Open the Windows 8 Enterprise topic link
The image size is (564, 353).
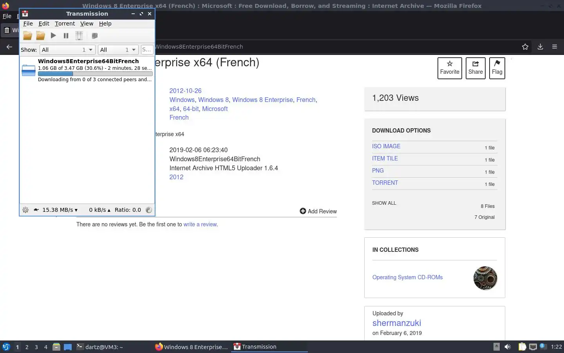coord(262,100)
